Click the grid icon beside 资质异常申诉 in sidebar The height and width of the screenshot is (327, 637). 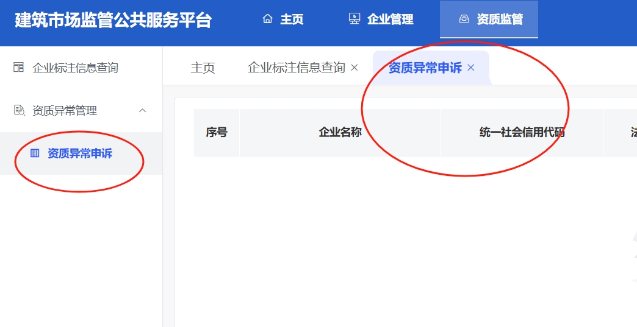click(35, 153)
